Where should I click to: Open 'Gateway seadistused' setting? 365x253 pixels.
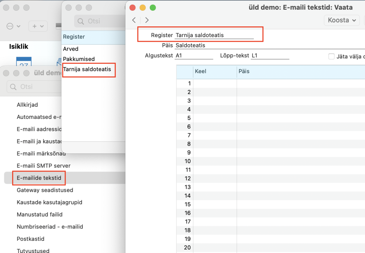pos(45,190)
